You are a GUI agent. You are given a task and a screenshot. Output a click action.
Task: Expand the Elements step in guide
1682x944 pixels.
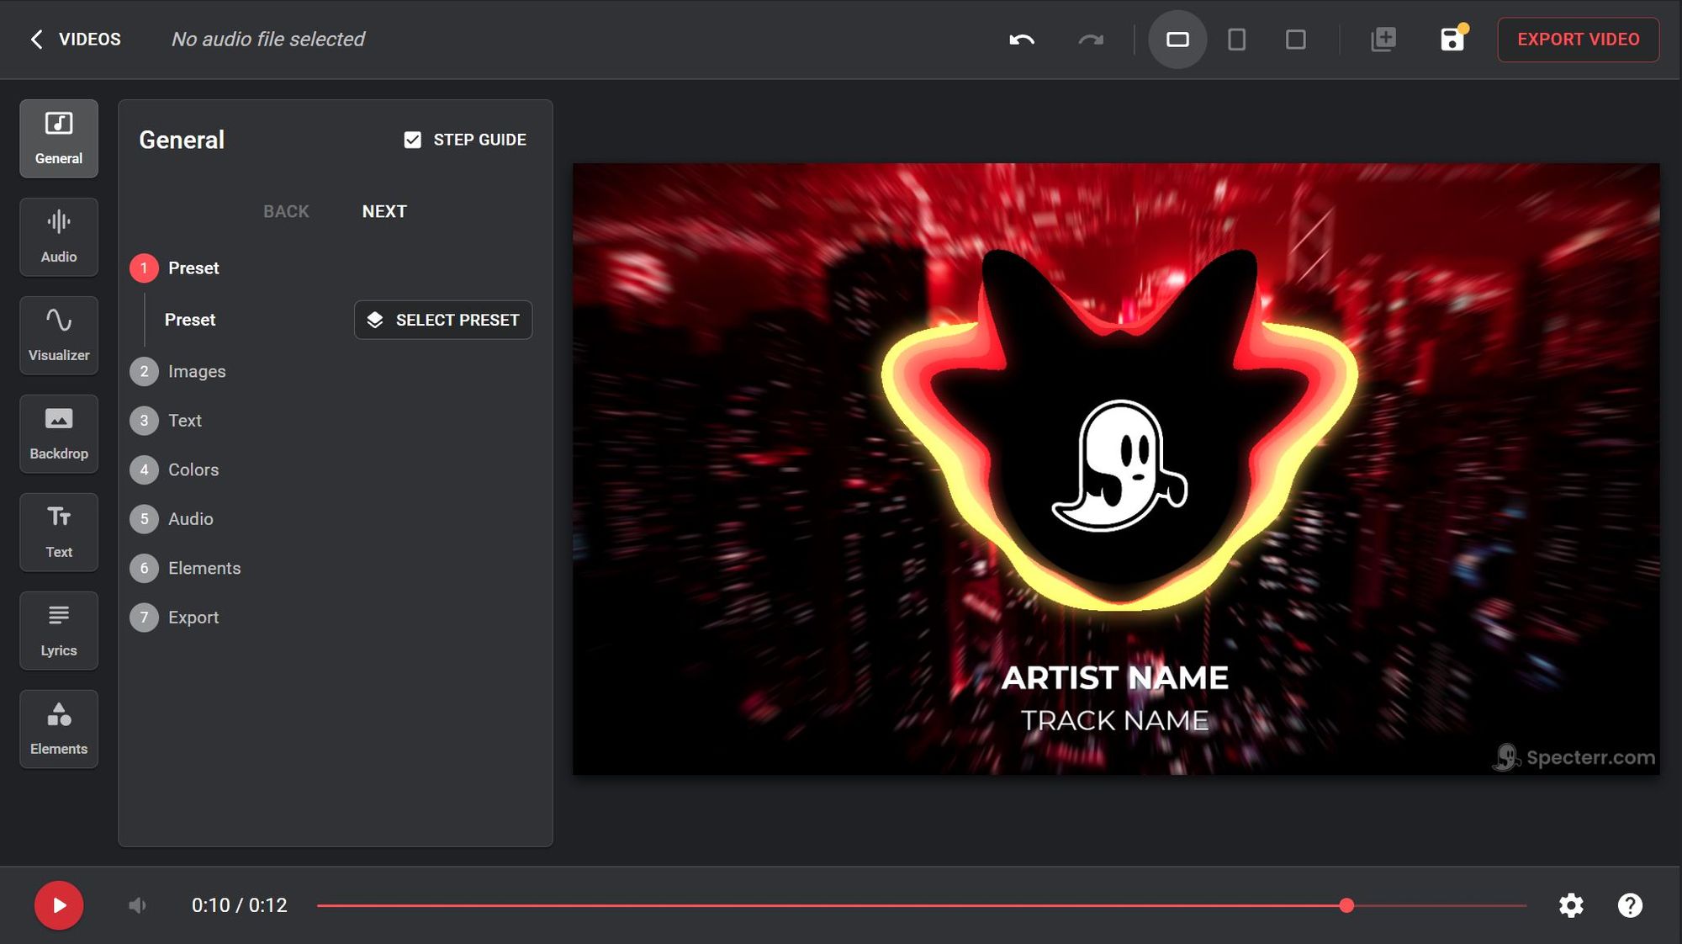(204, 568)
